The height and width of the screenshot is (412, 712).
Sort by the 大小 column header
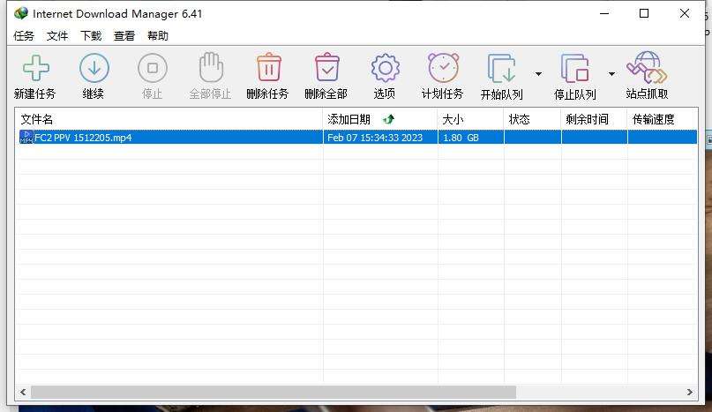click(471, 119)
